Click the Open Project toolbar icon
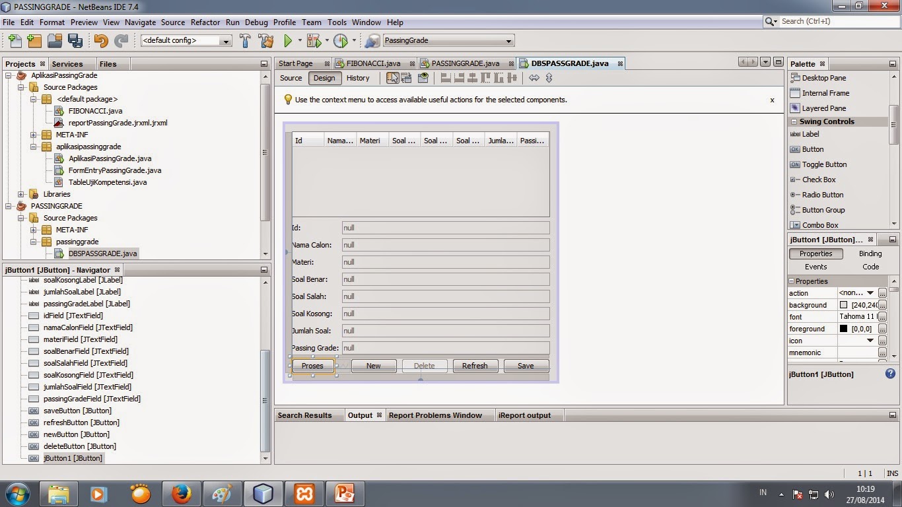 (55, 40)
